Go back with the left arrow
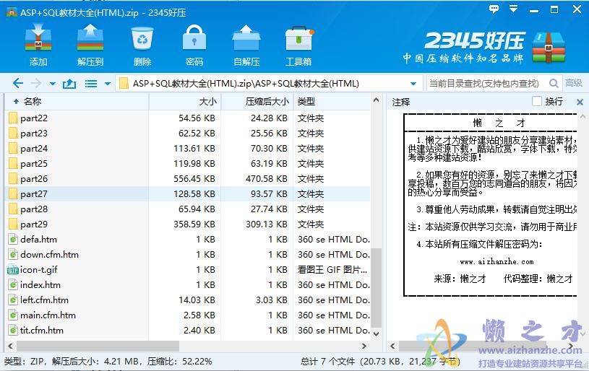 pos(17,83)
